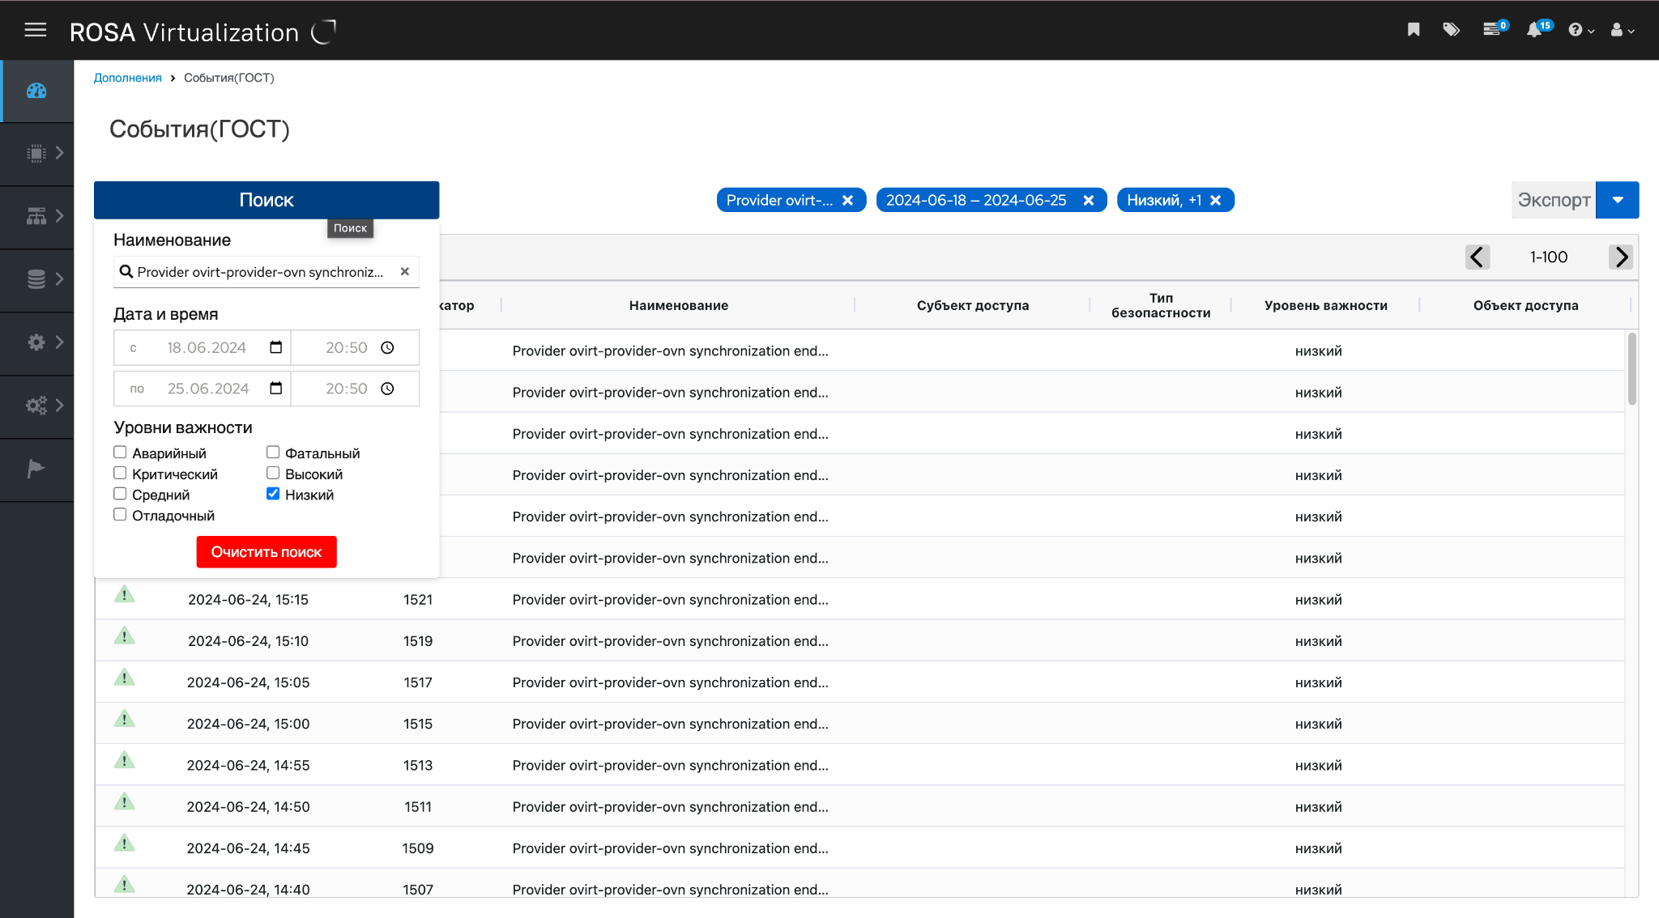Screen dimensions: 1659x918
Task: Go to next page of results
Action: coord(1621,257)
